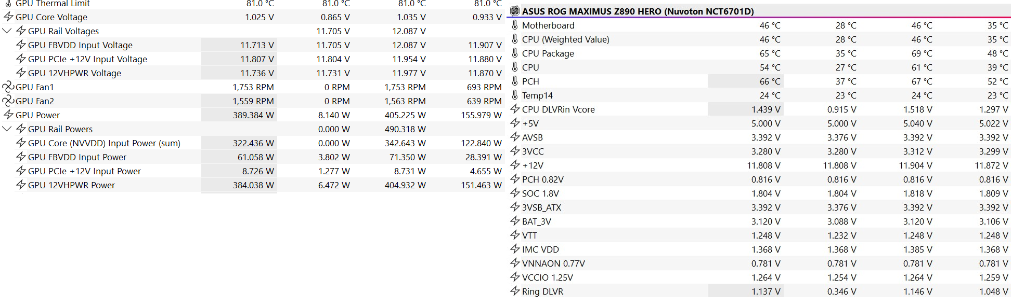
Task: Select the GPU Rail Powers row label
Action: [x=60, y=129]
